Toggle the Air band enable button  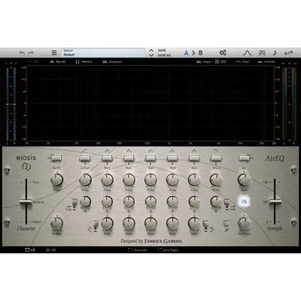point(244,159)
